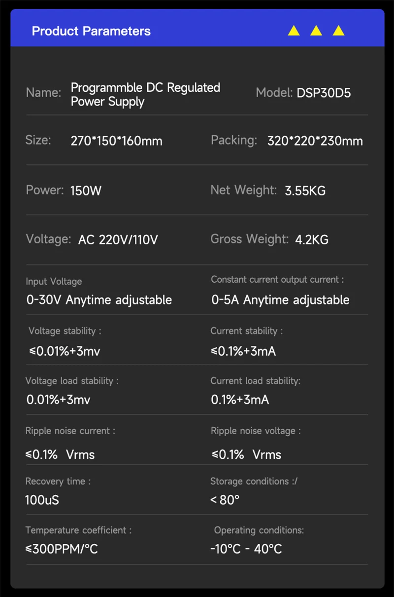394x597 pixels.
Task: Click the 100uS recovery time value
Action: tap(42, 500)
